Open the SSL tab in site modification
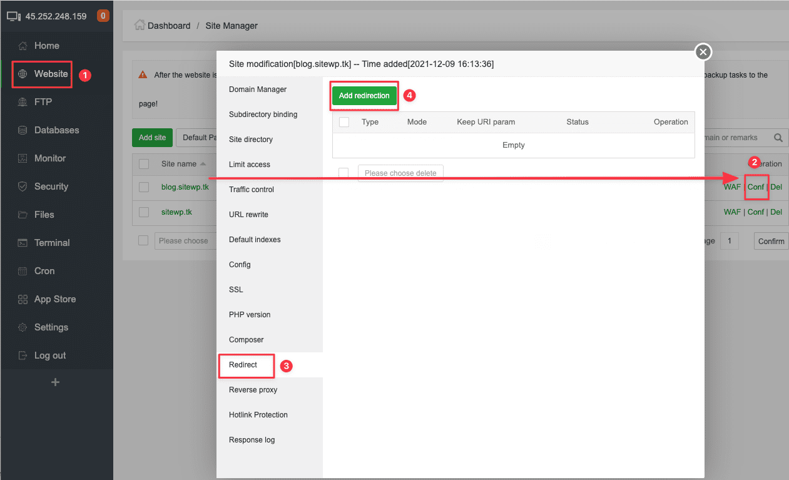The height and width of the screenshot is (480, 789). click(x=236, y=289)
